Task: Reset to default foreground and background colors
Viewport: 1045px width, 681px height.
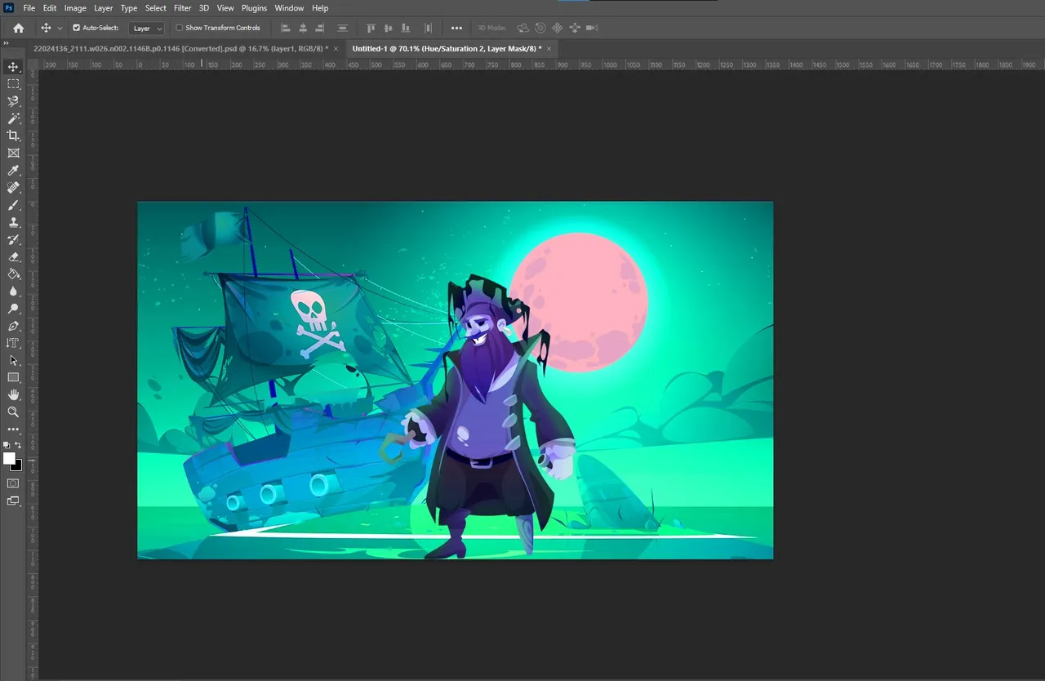Action: pos(7,445)
